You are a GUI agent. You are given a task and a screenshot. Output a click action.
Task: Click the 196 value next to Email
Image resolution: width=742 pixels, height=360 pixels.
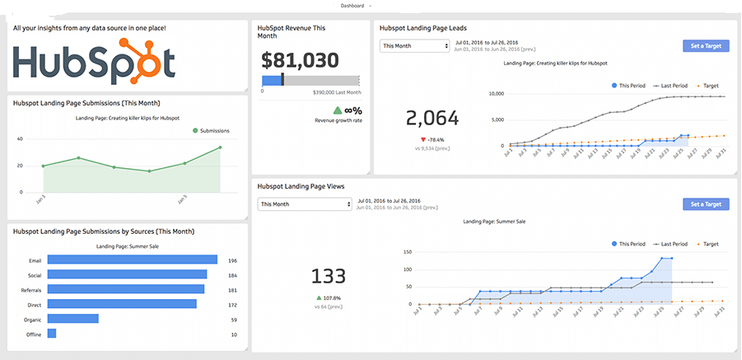[232, 260]
